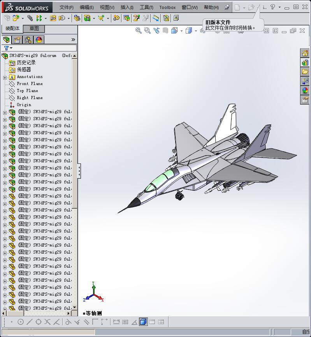311x337 pixels.
Task: Open the 编辑(E) menu
Action: point(87,7)
